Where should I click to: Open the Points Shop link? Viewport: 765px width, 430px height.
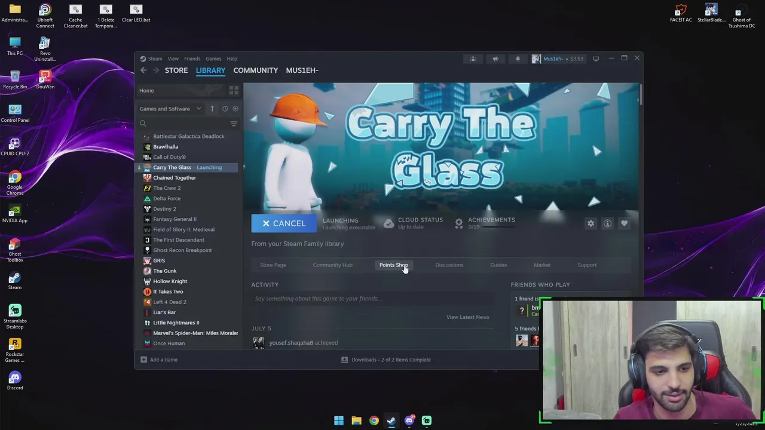coord(393,265)
